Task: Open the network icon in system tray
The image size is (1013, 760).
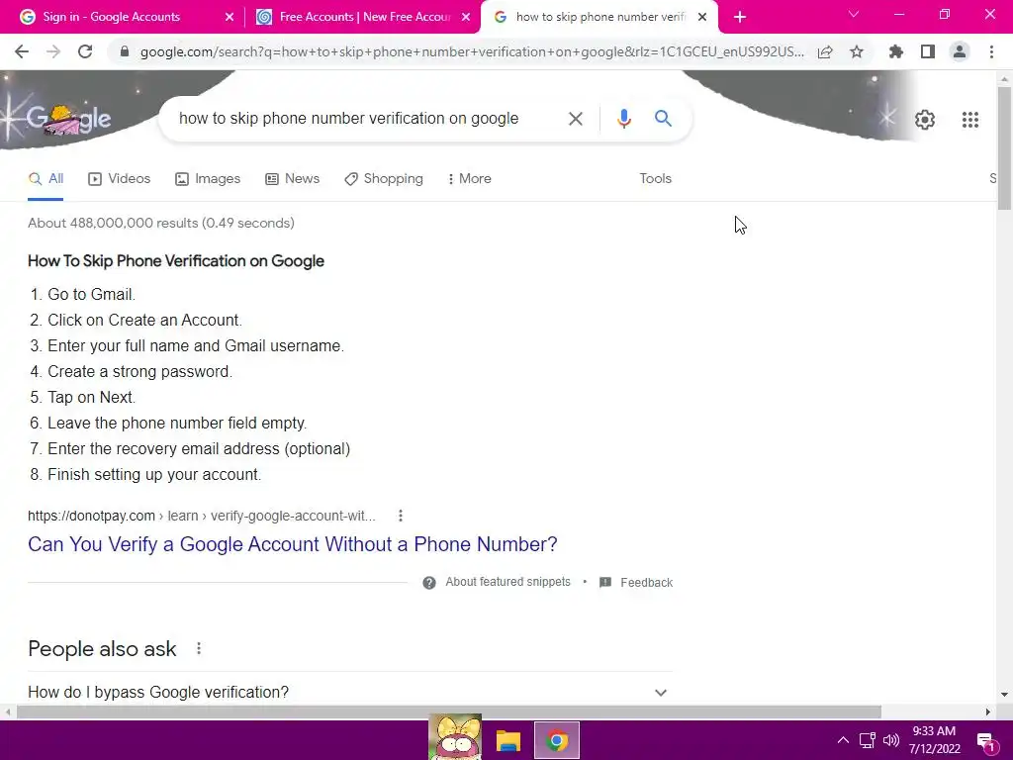Action: click(867, 740)
